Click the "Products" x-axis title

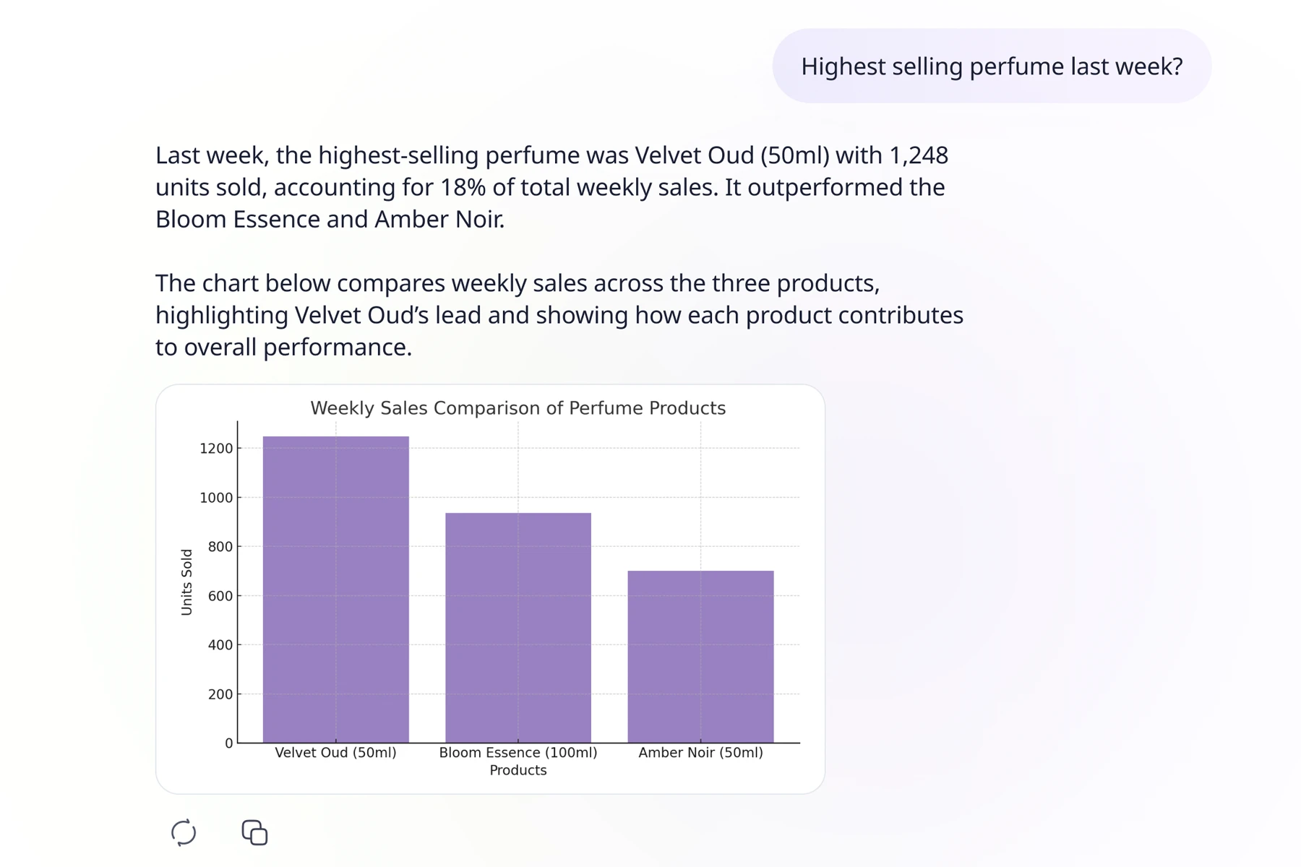(x=518, y=770)
